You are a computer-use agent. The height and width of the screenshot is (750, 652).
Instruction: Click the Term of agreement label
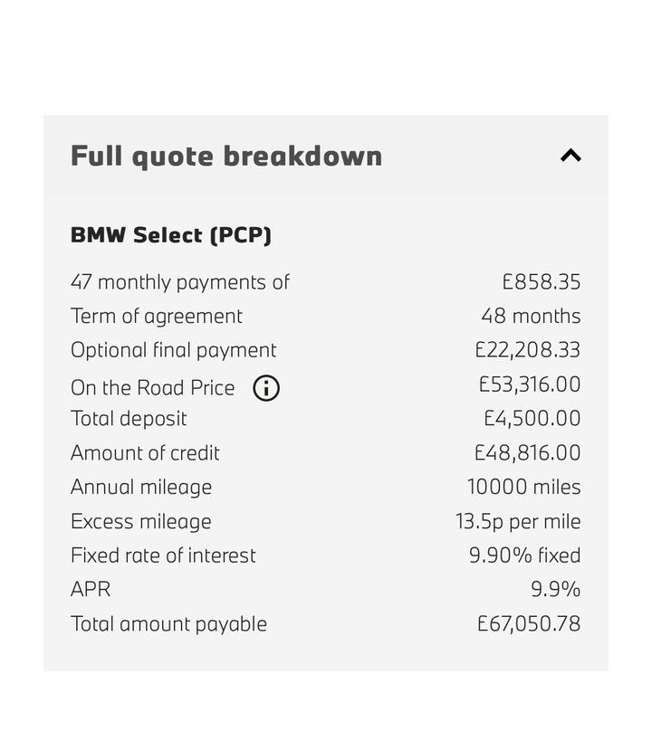click(x=157, y=317)
